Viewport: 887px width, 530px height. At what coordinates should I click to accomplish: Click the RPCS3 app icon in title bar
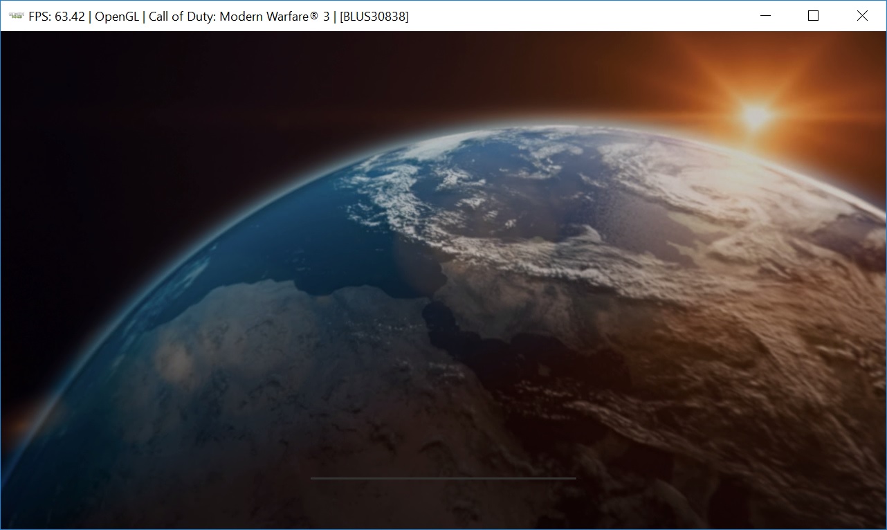[16, 16]
